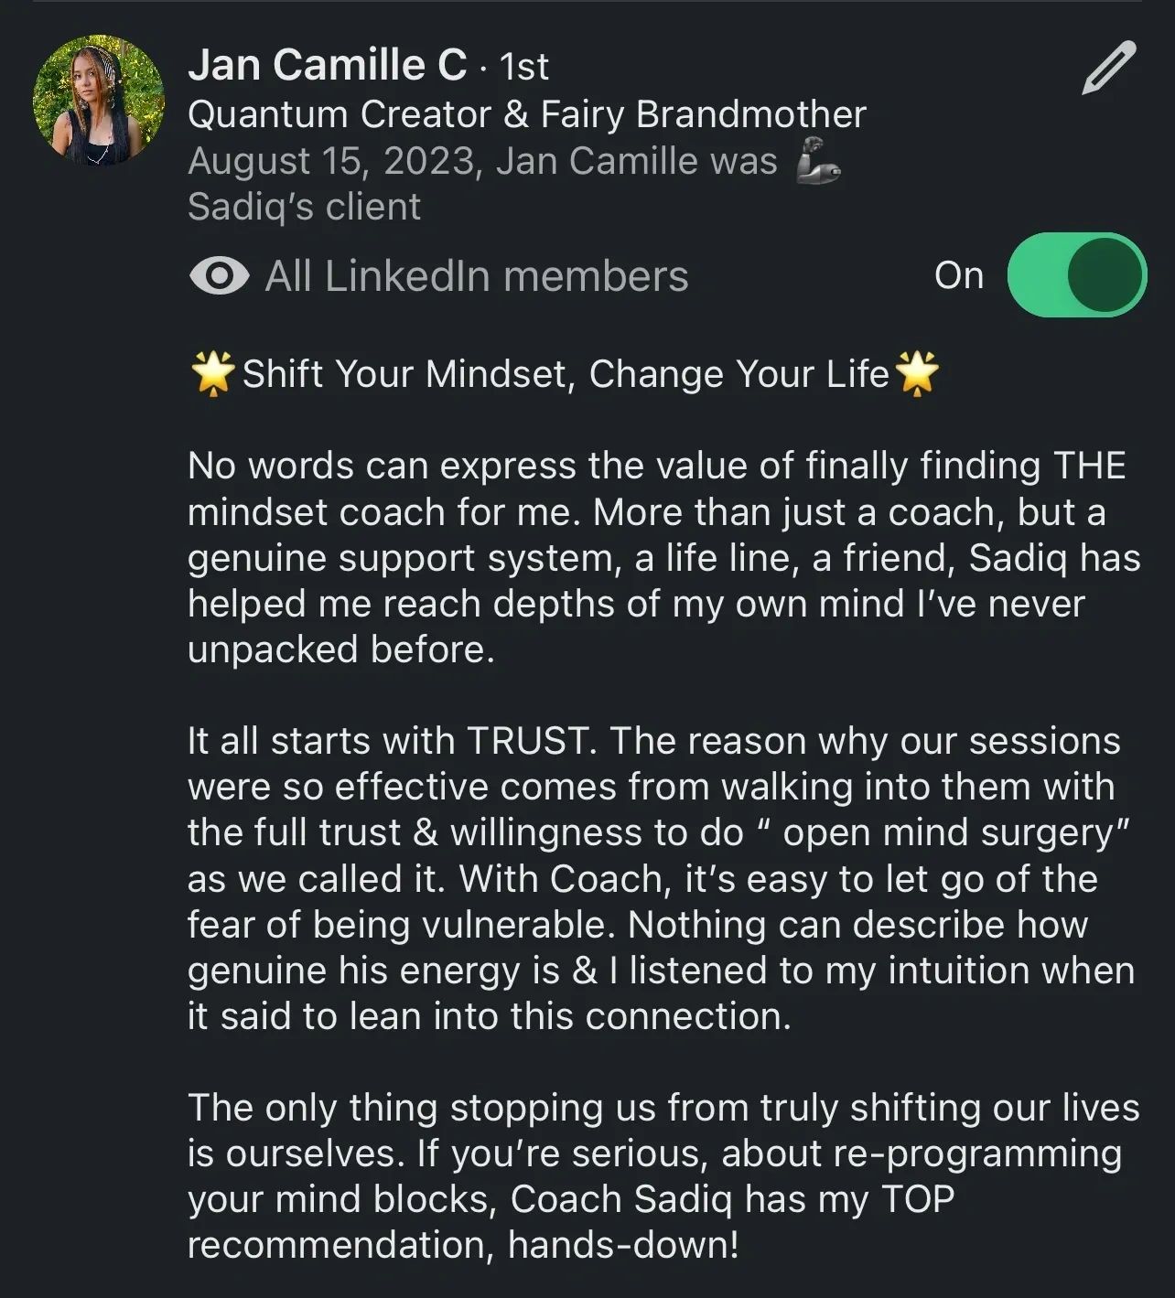Click the "Shift Your Mindset, Change Your Life" heading

[x=565, y=374]
